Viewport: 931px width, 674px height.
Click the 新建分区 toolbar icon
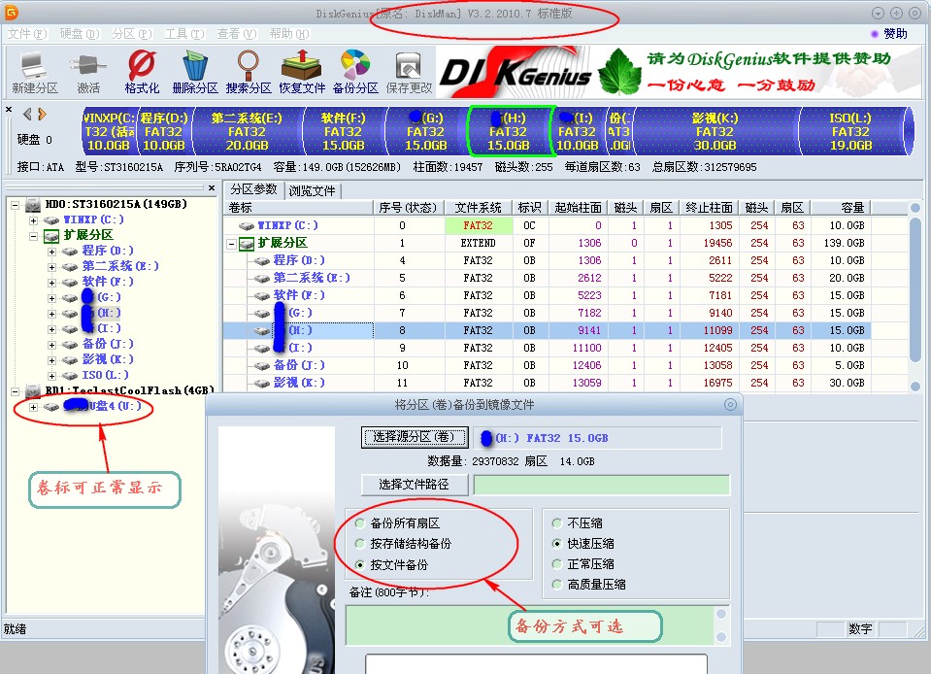(x=34, y=73)
